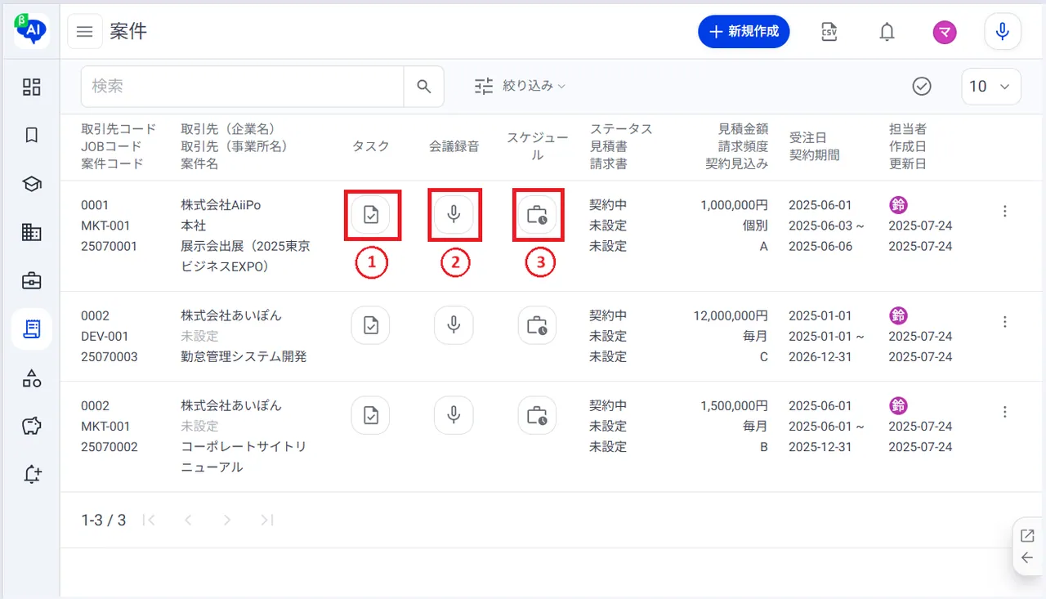Export the list with the CSV icon

point(829,32)
